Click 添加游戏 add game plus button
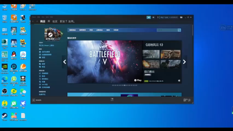 pos(37,100)
